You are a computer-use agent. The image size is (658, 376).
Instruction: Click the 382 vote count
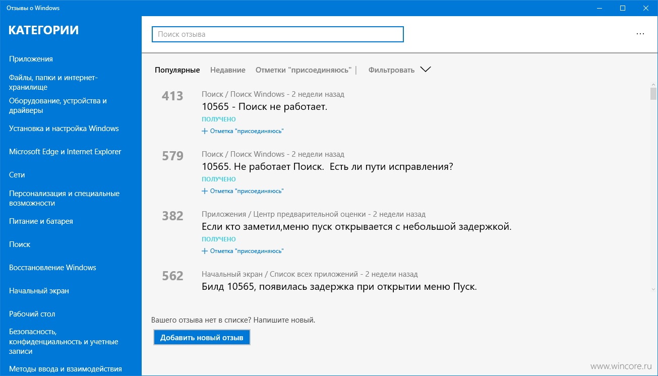172,216
